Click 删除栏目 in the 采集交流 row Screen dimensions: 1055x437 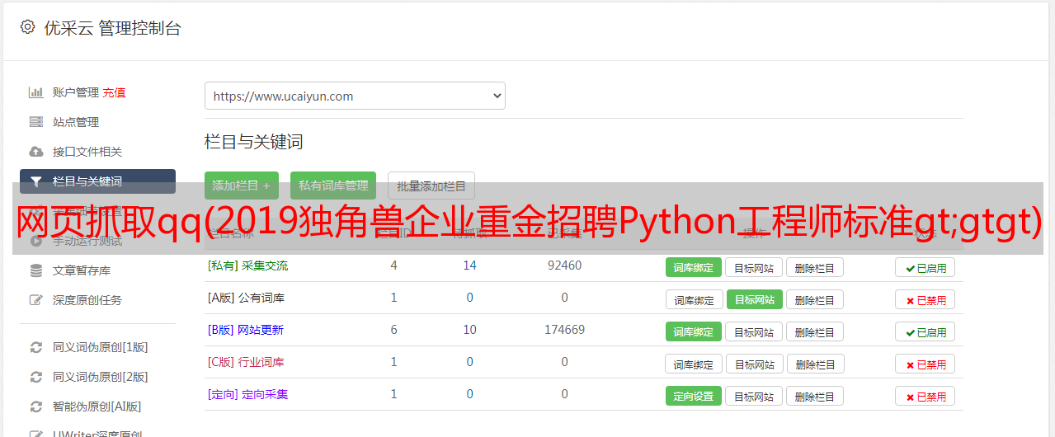tap(814, 267)
